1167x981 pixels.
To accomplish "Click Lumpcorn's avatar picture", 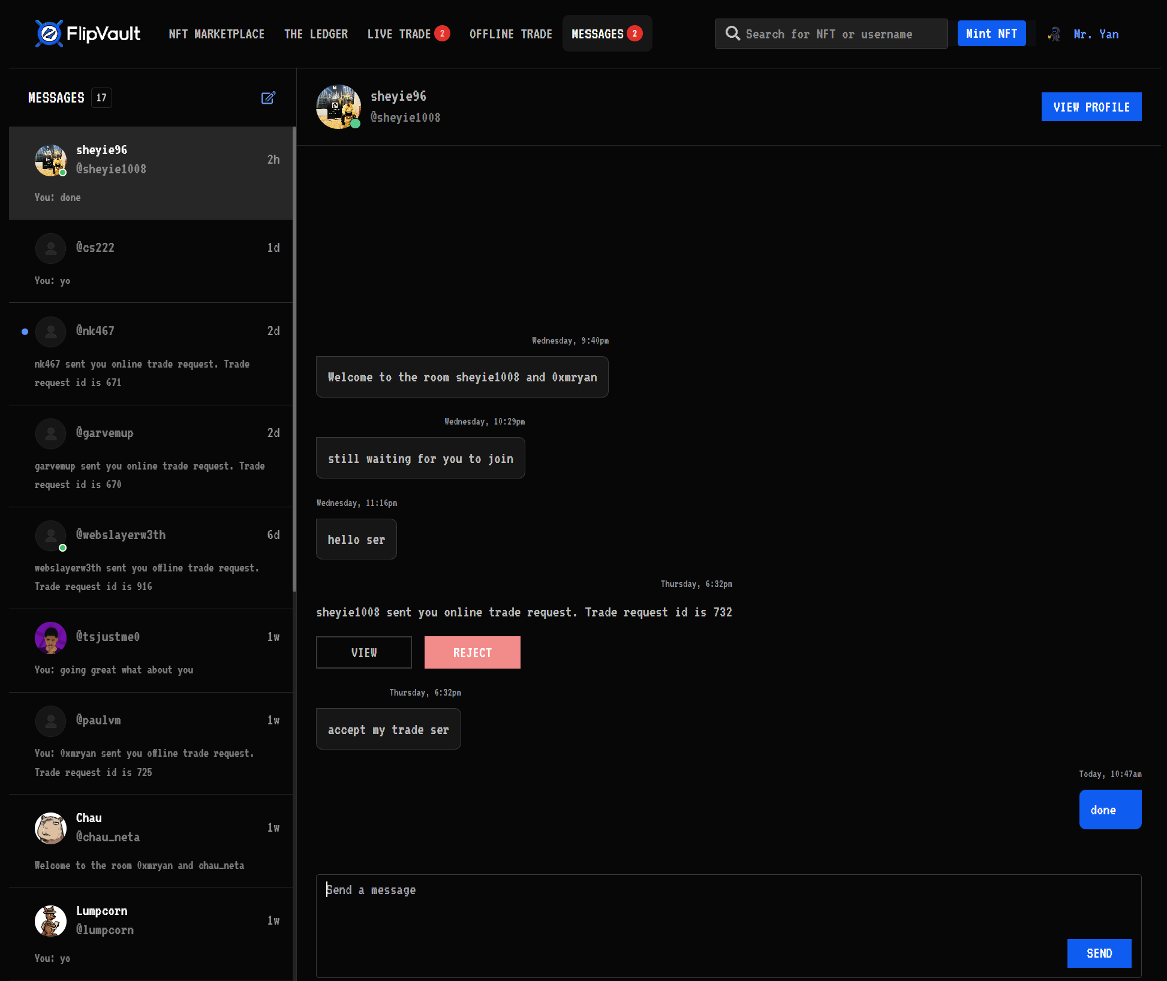I will tap(50, 921).
